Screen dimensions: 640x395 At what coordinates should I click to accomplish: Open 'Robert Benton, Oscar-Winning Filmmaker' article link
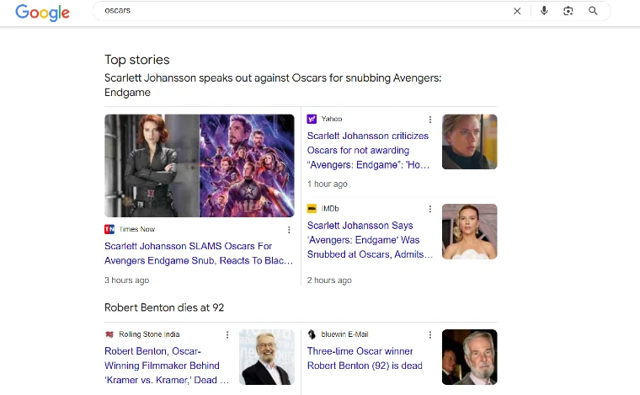coord(167,366)
